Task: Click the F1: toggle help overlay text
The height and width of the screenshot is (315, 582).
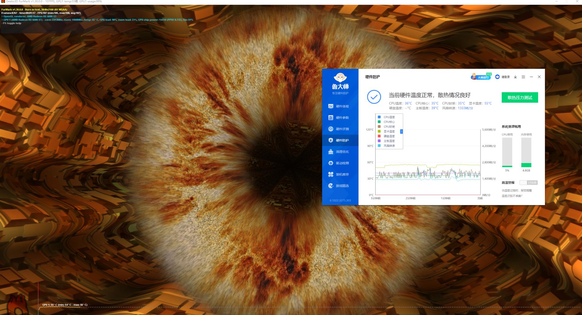Action: [11, 23]
